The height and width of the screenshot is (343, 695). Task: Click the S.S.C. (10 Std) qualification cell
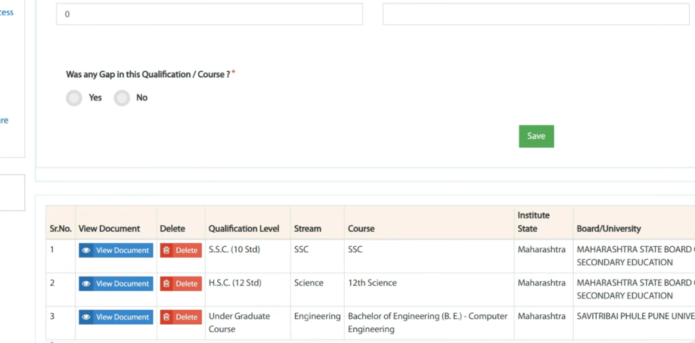[x=234, y=249]
